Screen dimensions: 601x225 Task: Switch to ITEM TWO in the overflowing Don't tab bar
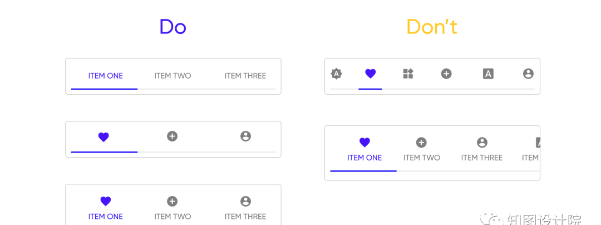coord(422,150)
